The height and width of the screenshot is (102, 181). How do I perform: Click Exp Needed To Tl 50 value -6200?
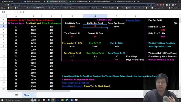point(72,46)
